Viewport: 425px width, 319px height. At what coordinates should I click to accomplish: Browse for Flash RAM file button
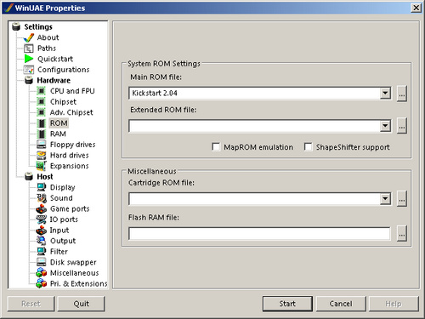tap(402, 233)
